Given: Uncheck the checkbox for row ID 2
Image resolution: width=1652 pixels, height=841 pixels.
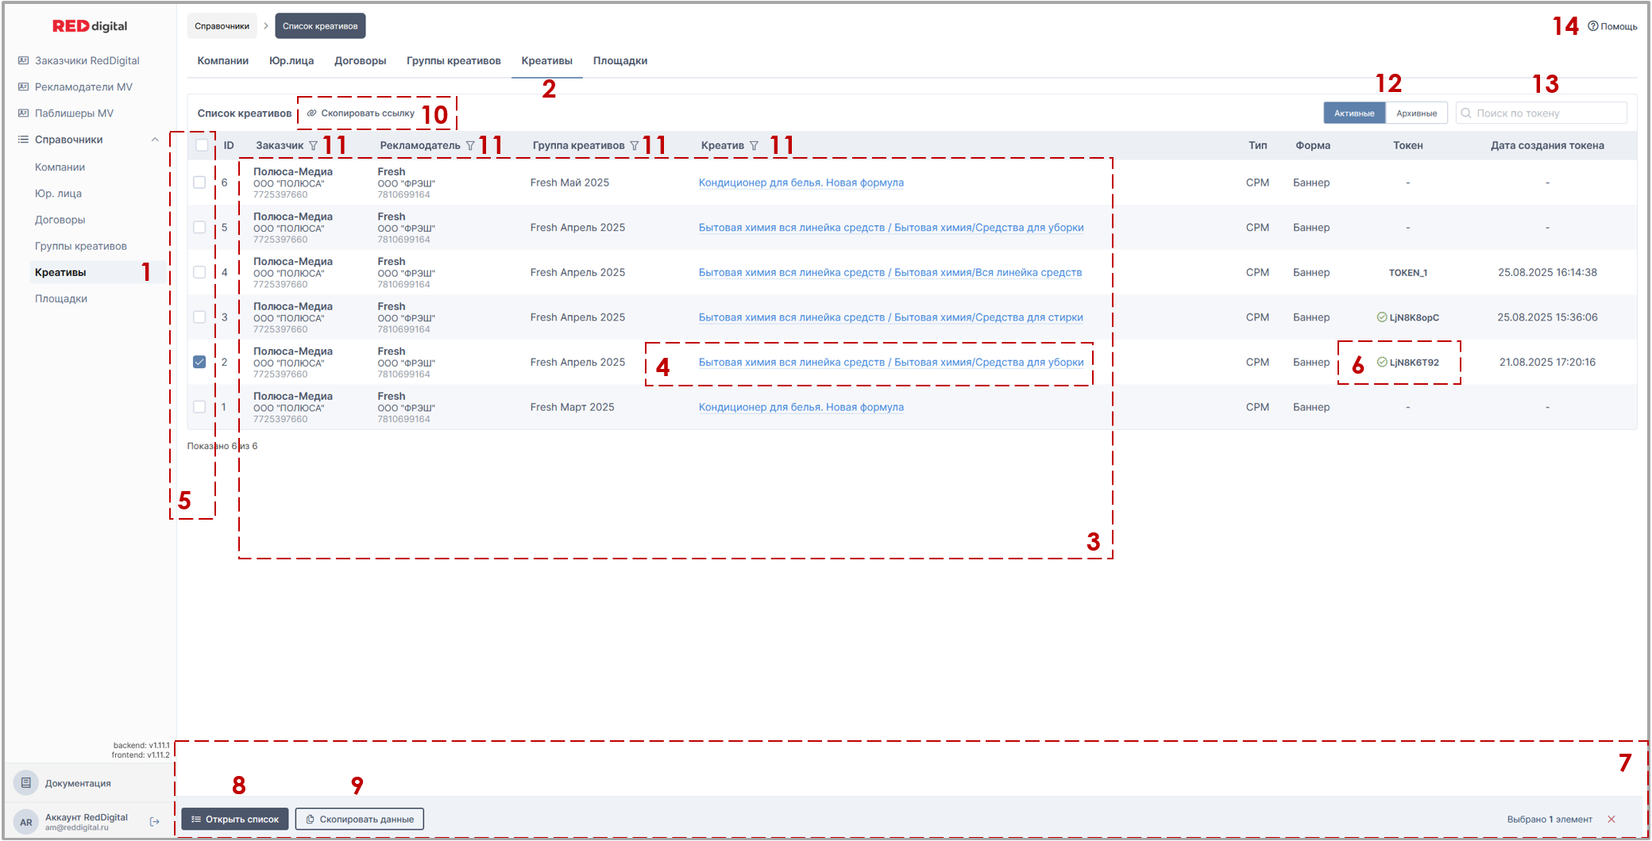Looking at the screenshot, I should click(199, 362).
